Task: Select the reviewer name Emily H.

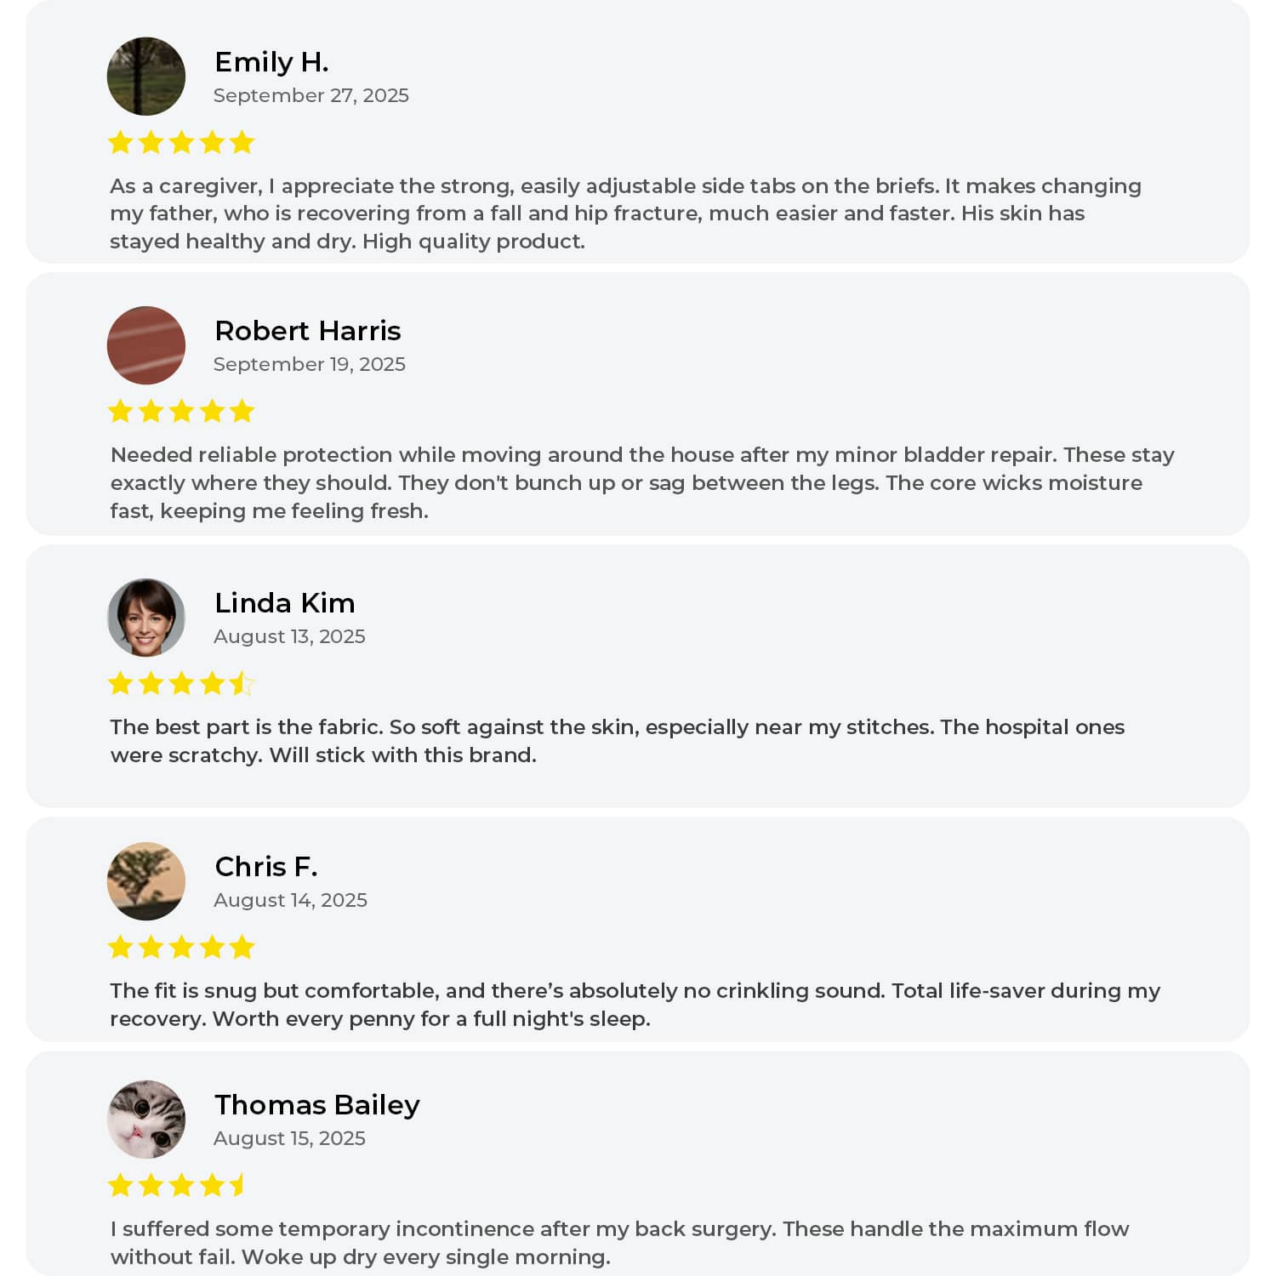Action: (271, 62)
